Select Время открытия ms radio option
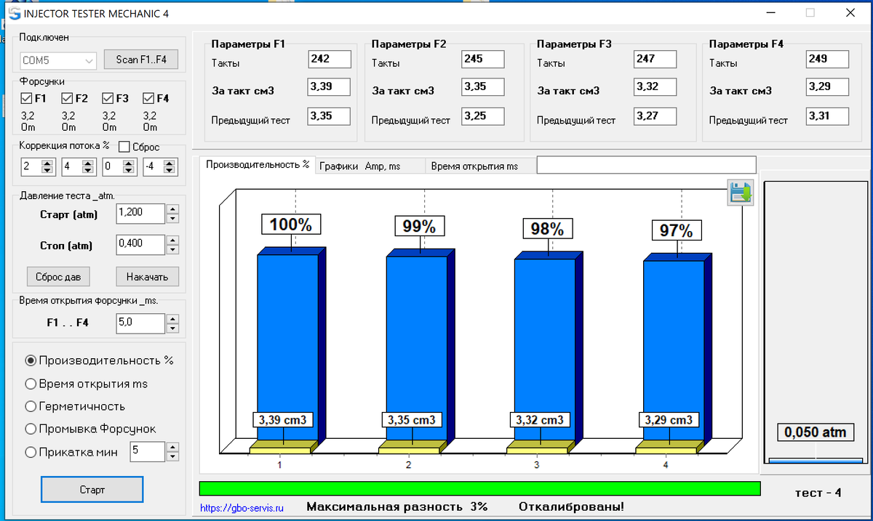Image resolution: width=873 pixels, height=521 pixels. coord(31,384)
